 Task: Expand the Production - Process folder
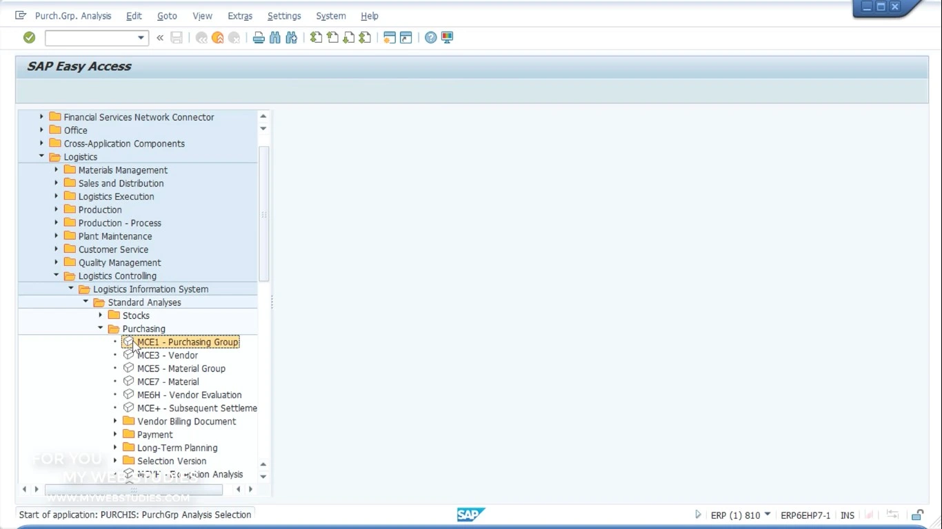pyautogui.click(x=56, y=223)
